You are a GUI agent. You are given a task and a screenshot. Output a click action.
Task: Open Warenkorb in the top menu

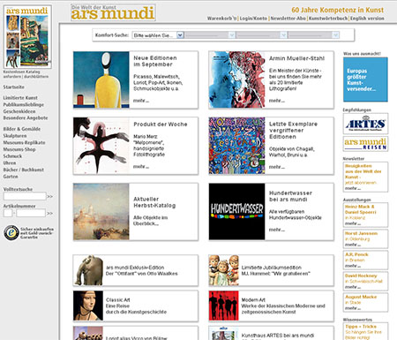click(x=221, y=19)
